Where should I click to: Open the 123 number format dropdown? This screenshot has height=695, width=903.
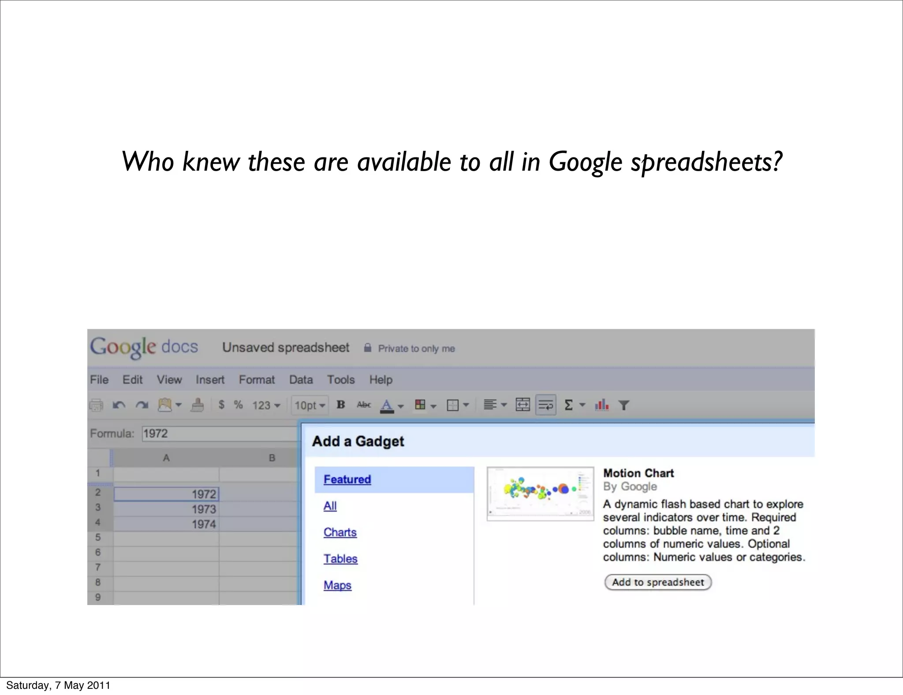point(266,405)
